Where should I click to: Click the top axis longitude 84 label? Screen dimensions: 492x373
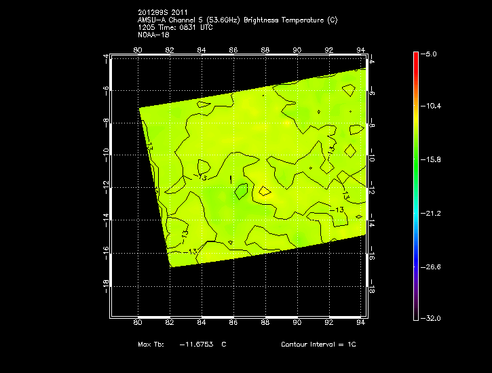coord(202,50)
